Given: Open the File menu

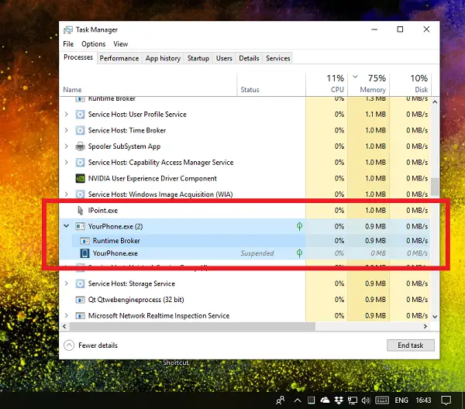Looking at the screenshot, I should point(68,44).
